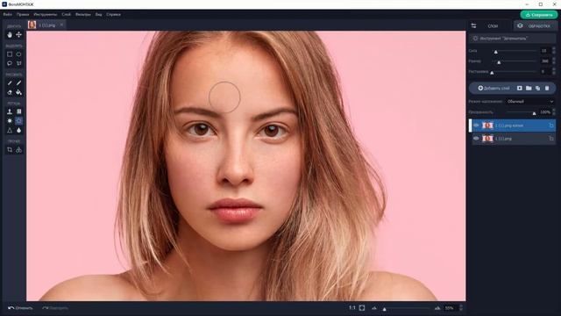Select the Pencil tool next to the brush
The width and height of the screenshot is (561, 316).
click(x=19, y=83)
